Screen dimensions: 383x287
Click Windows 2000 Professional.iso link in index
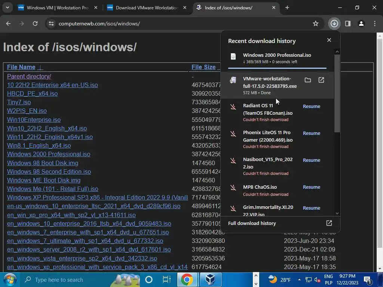click(x=49, y=154)
